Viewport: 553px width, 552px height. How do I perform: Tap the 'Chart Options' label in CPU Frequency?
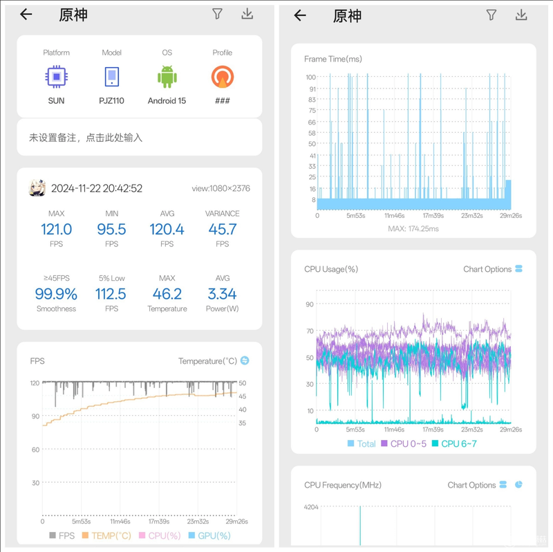tap(471, 485)
